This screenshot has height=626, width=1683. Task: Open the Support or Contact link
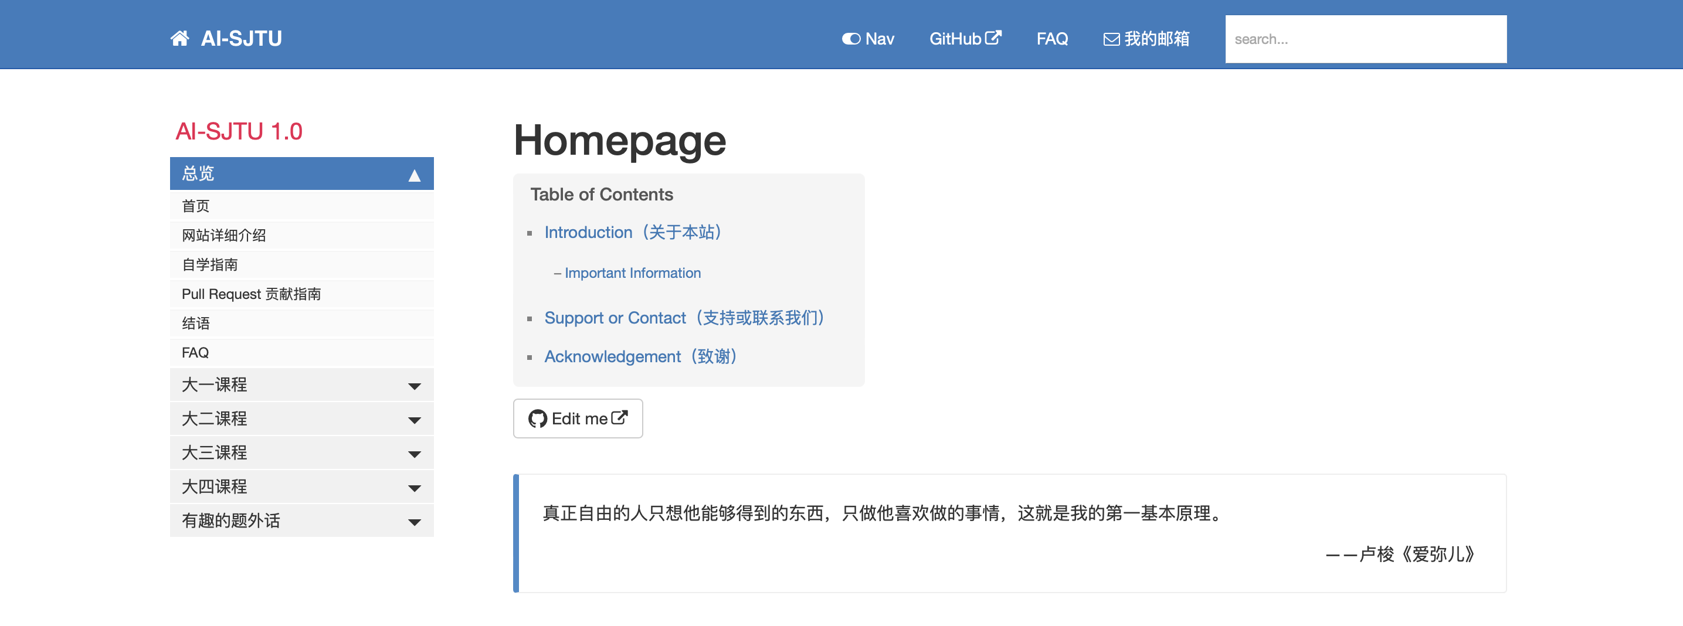(684, 318)
